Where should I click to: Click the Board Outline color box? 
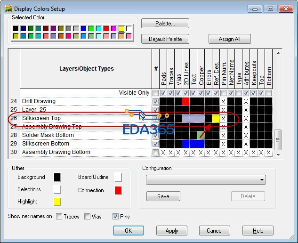118,177
